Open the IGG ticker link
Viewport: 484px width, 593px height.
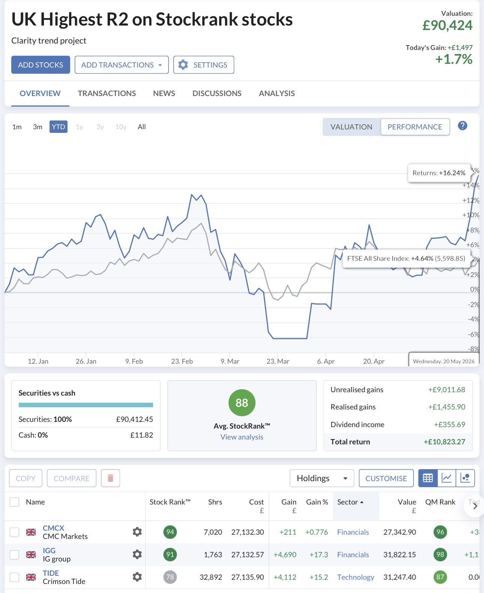coord(49,550)
